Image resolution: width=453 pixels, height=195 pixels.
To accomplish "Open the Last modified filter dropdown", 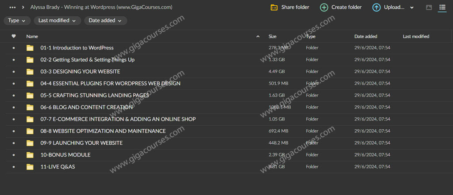I will click(57, 21).
